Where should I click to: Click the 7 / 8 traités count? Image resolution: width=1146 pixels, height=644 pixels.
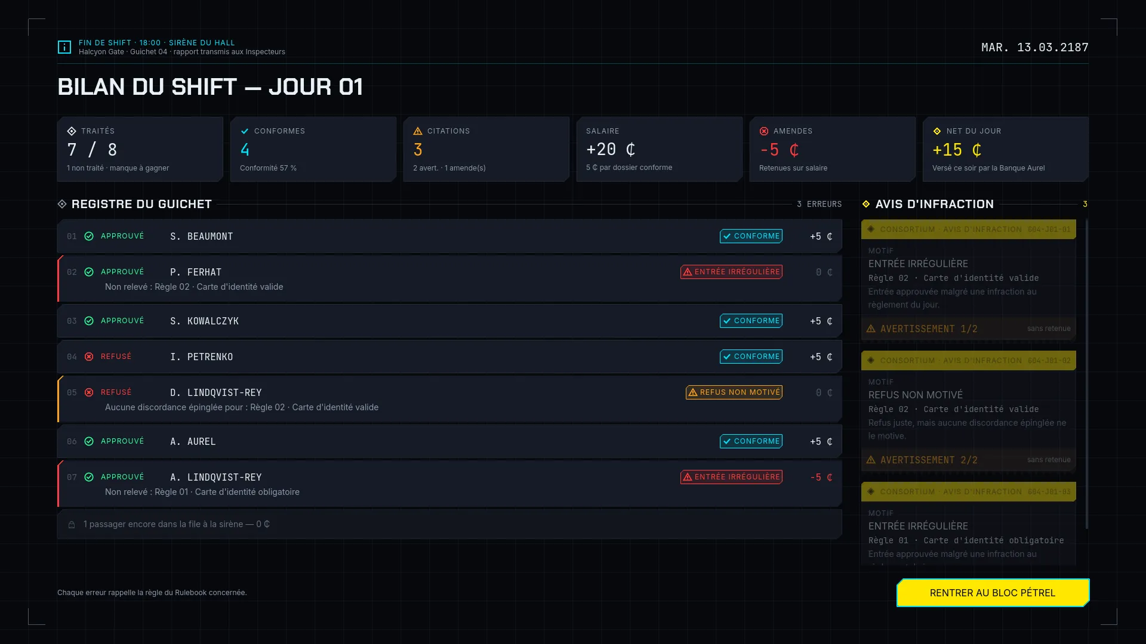tap(92, 150)
